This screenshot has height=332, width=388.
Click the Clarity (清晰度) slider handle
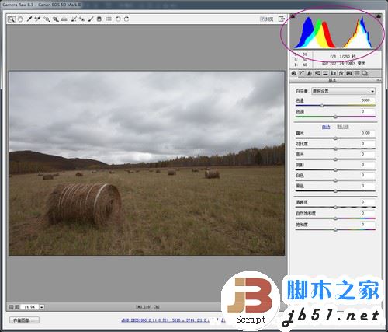[x=335, y=208]
